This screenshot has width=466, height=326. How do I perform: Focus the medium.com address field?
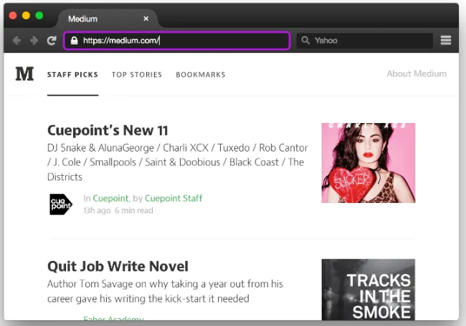pos(177,40)
